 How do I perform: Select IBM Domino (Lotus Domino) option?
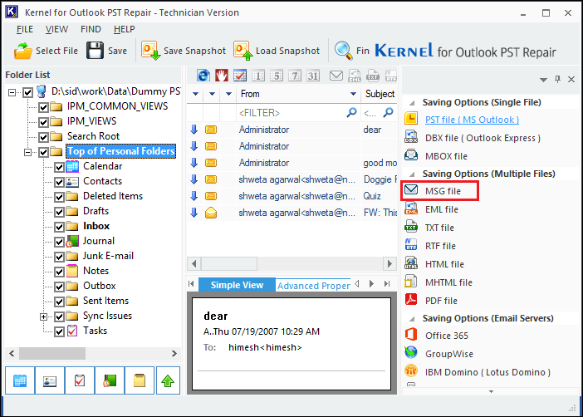point(487,372)
